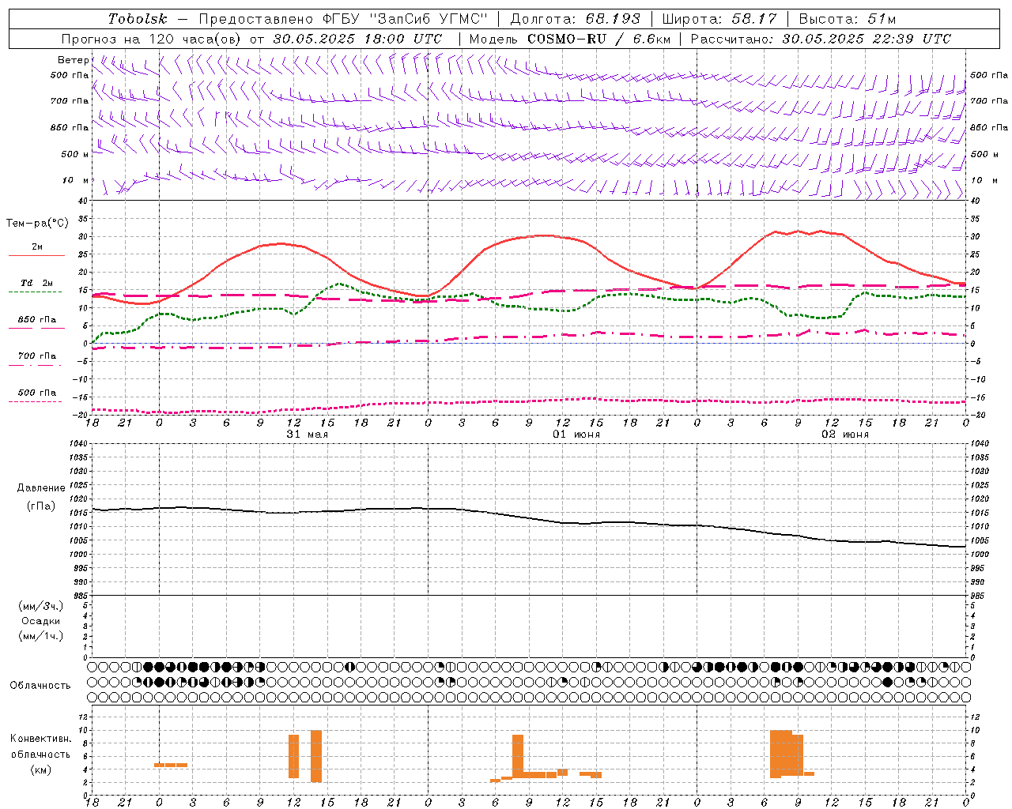Click the Ветер panel label
Viewport: 1012px width, 809px height.
(73, 60)
